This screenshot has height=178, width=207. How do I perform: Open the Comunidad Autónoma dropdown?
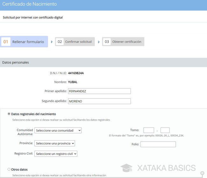[x=58, y=130]
